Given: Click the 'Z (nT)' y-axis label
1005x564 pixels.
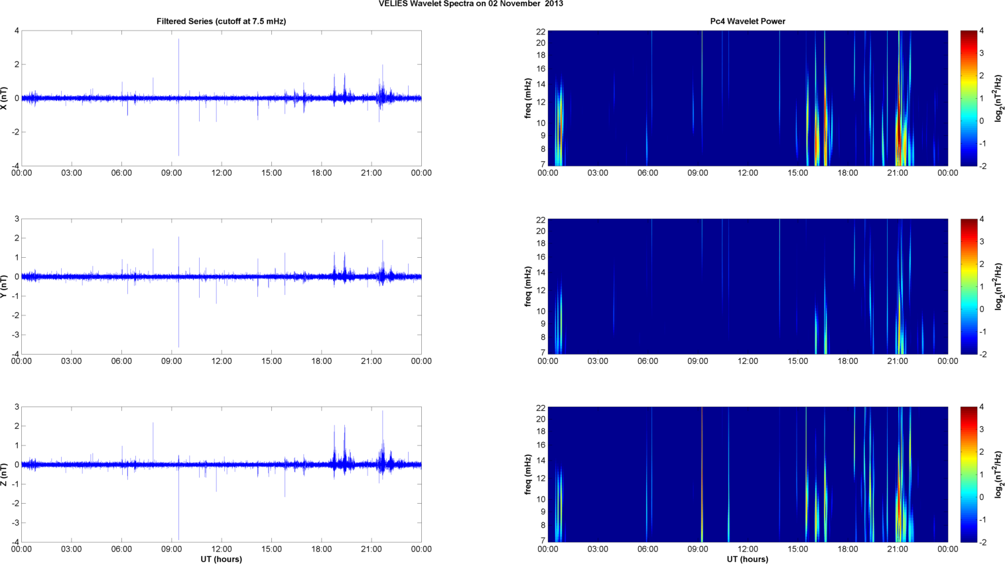Looking at the screenshot, I should pyautogui.click(x=5, y=475).
